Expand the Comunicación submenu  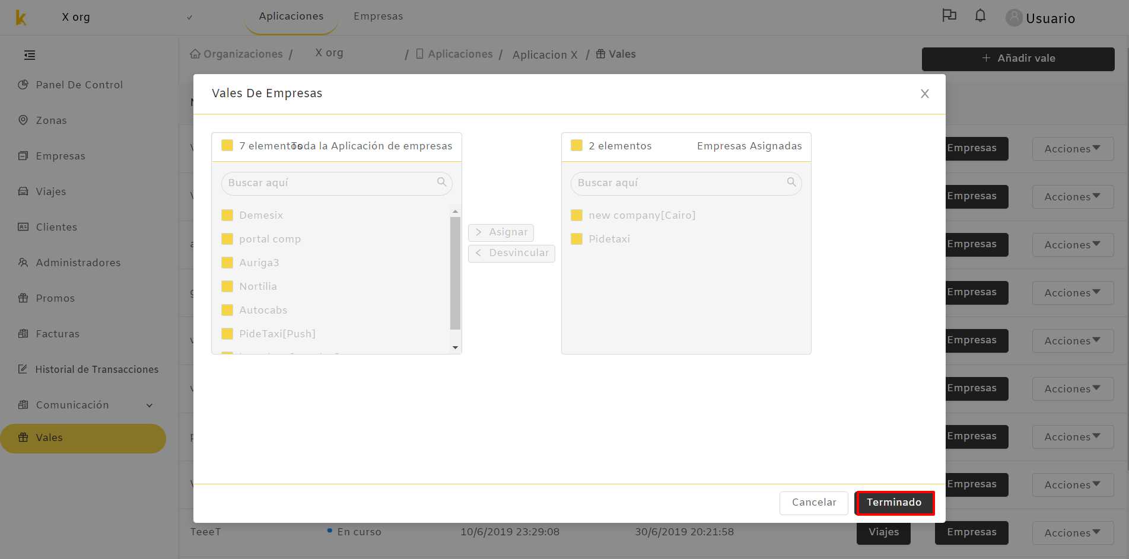[x=150, y=405]
